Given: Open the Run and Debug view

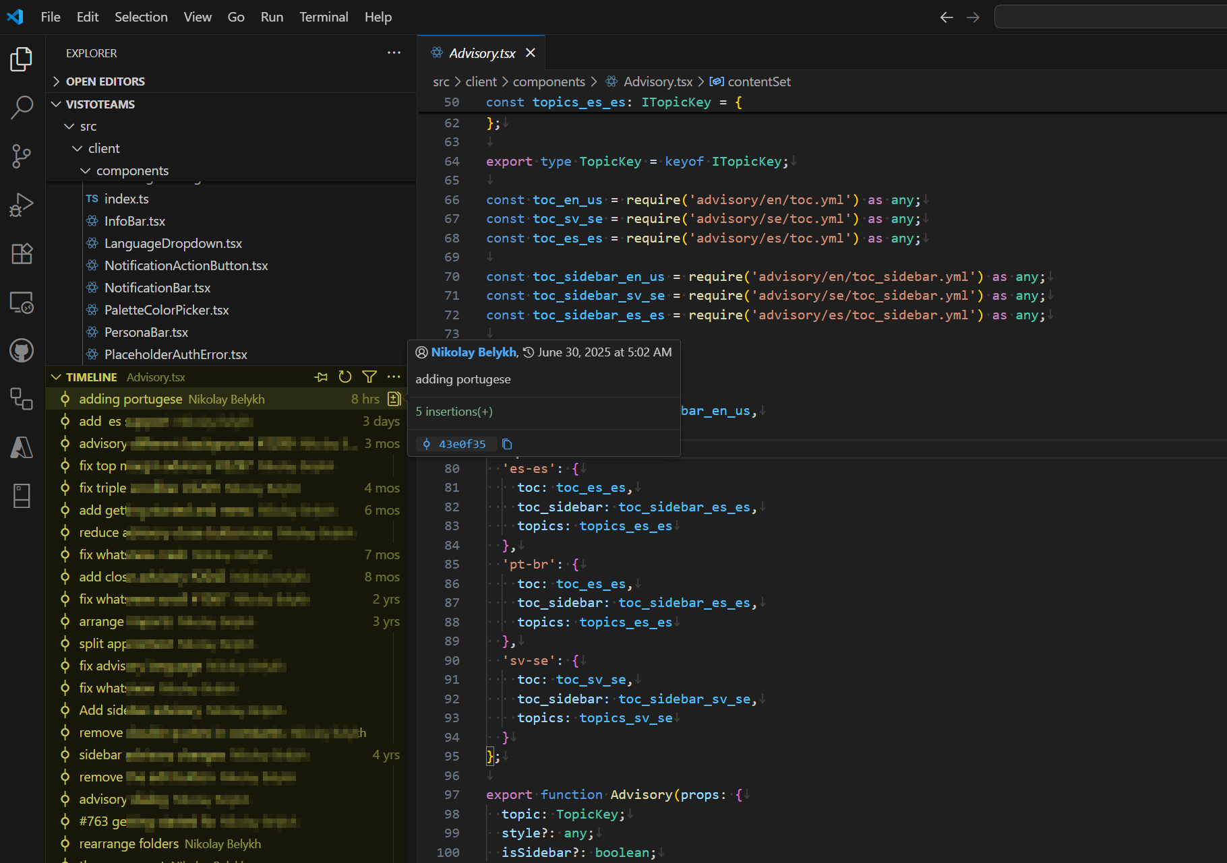Looking at the screenshot, I should pyautogui.click(x=22, y=205).
